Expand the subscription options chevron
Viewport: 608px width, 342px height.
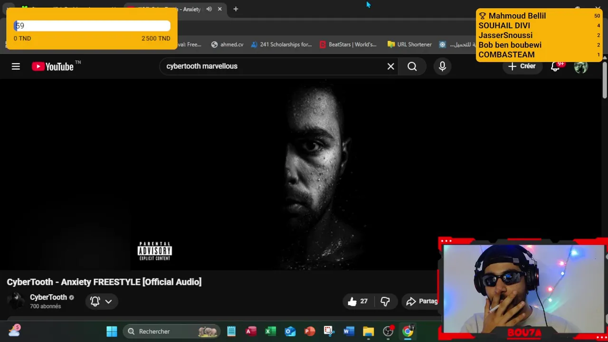(x=108, y=301)
